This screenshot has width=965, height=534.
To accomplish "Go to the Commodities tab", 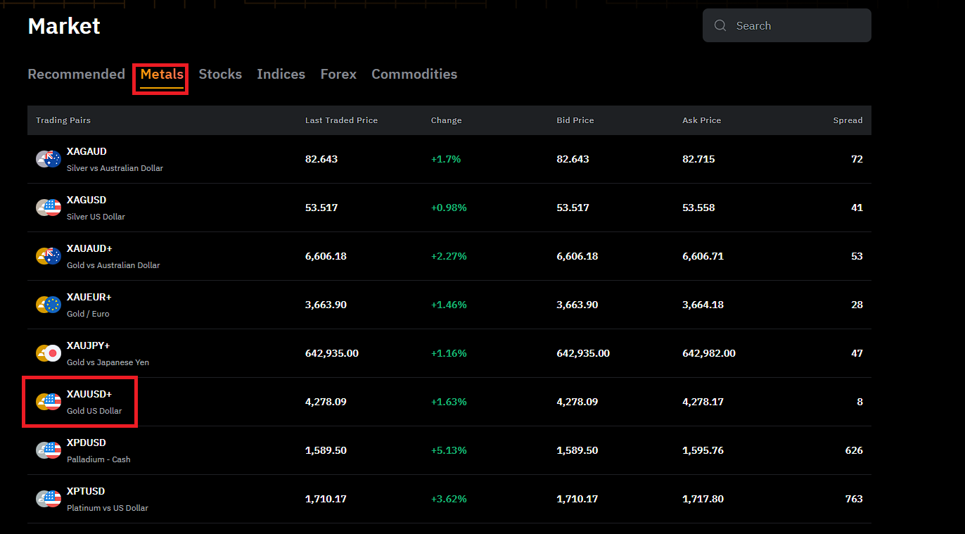I will click(414, 74).
